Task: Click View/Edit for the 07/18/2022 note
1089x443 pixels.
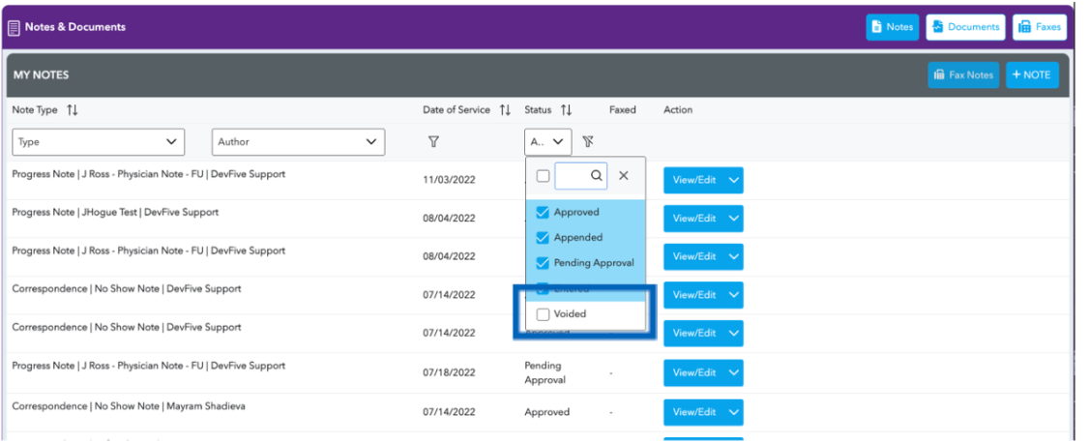Action: (694, 372)
